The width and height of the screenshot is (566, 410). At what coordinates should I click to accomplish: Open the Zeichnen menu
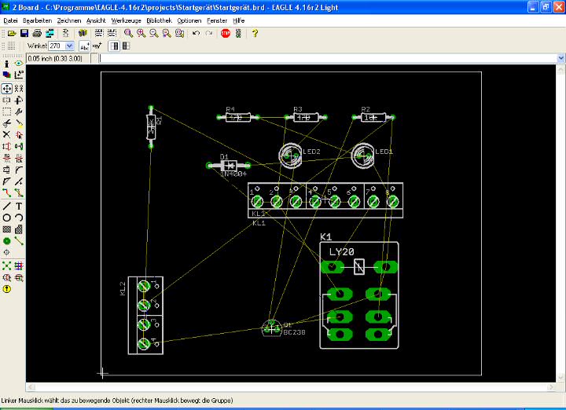coord(69,20)
